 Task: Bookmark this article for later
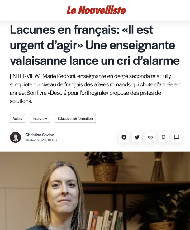[164, 137]
